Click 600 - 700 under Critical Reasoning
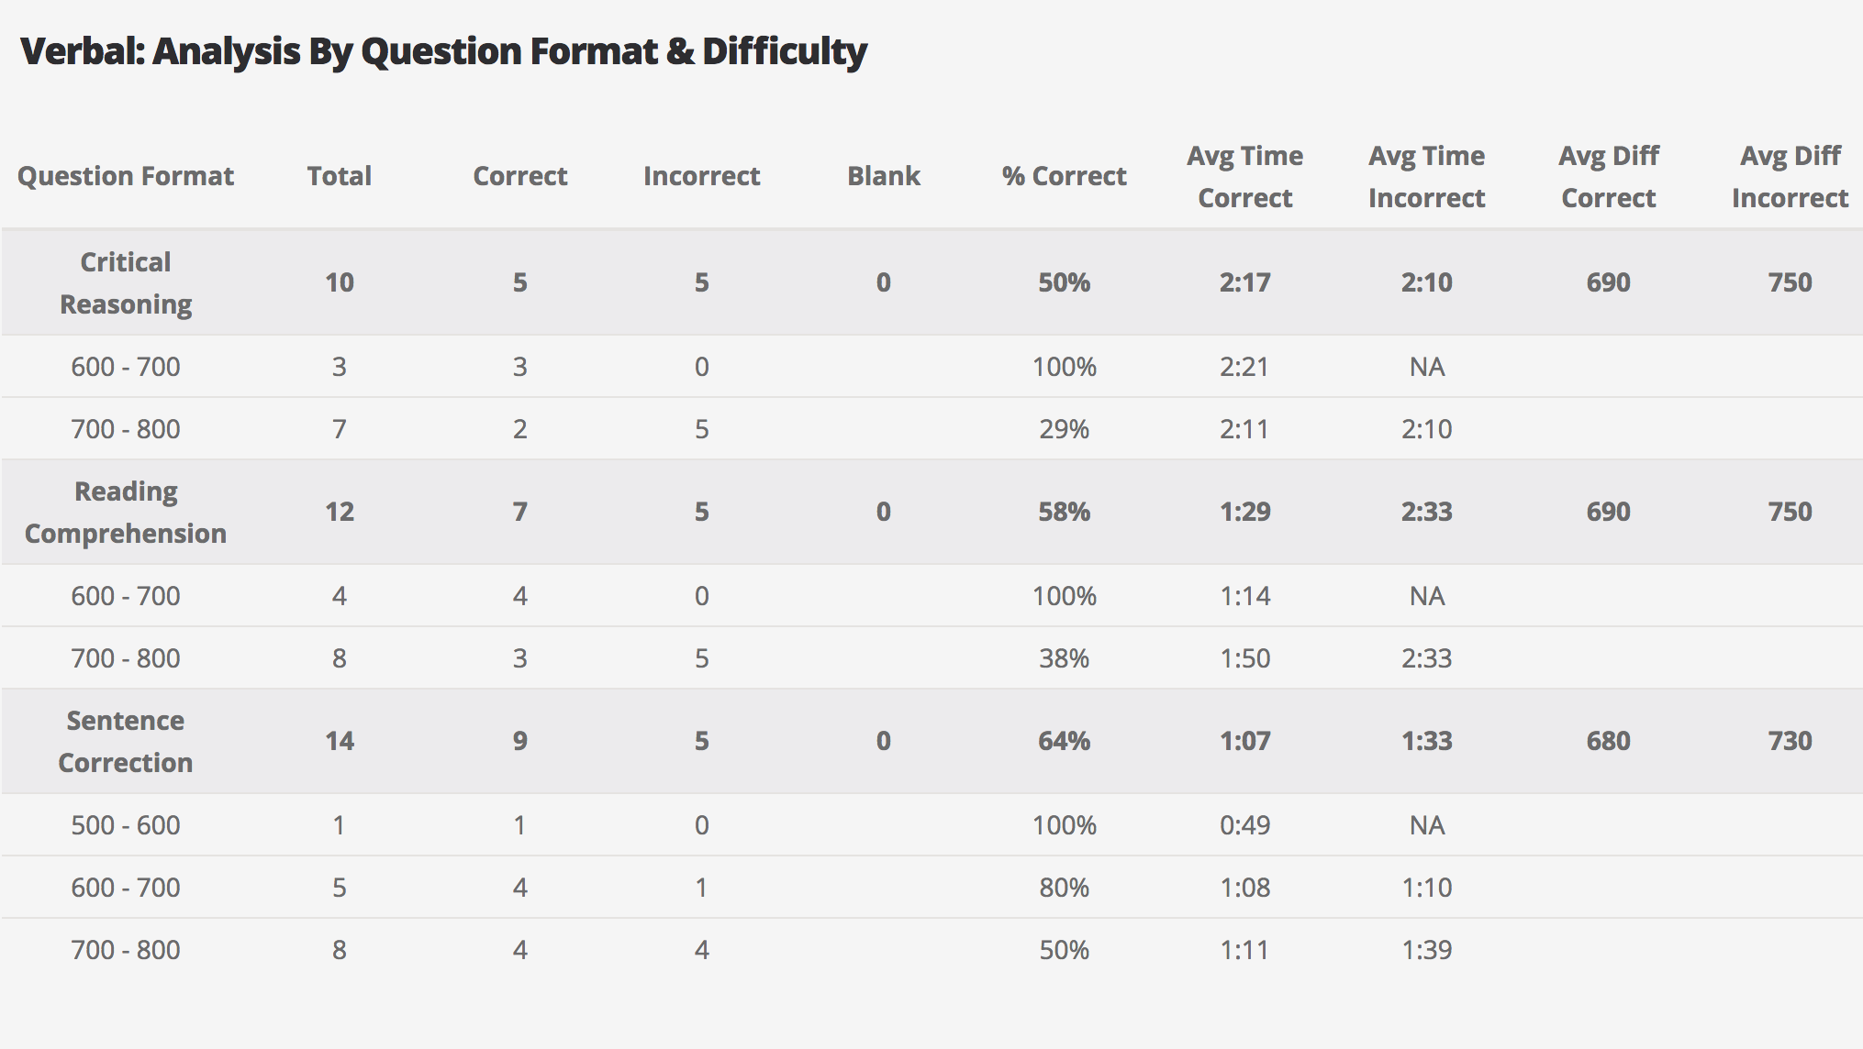 126,367
